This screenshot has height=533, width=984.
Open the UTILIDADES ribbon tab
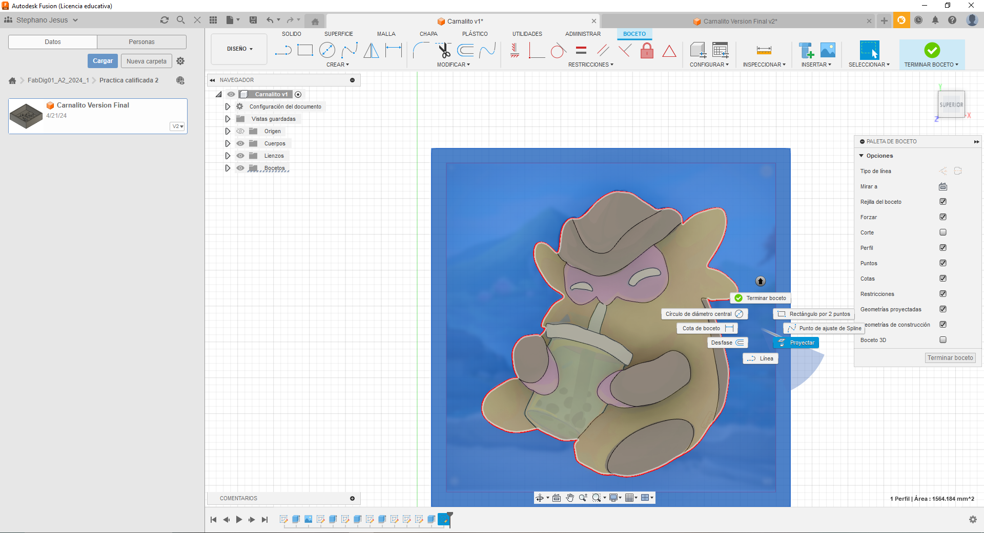(x=527, y=34)
